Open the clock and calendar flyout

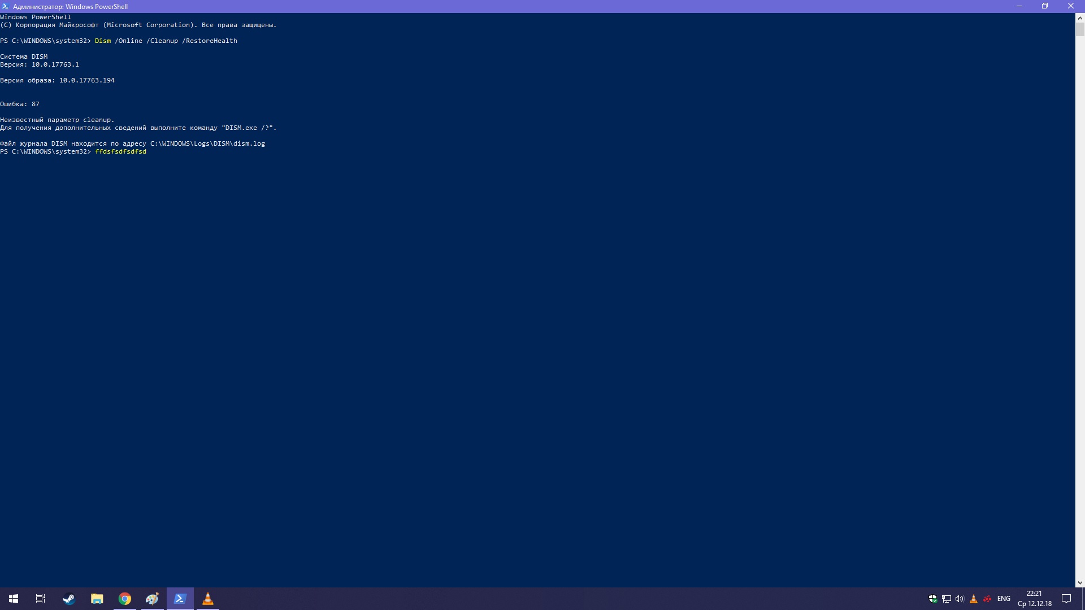click(1035, 599)
